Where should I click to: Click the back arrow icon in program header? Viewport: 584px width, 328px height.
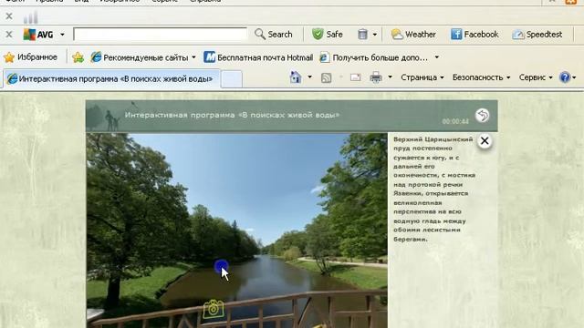pyautogui.click(x=483, y=116)
